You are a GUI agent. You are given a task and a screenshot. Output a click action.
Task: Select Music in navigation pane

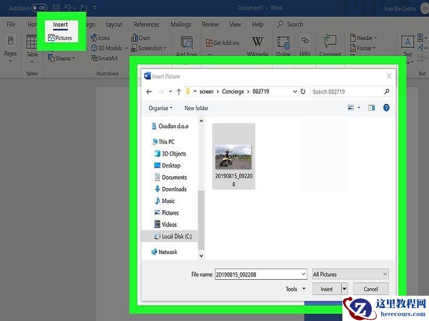(x=164, y=201)
